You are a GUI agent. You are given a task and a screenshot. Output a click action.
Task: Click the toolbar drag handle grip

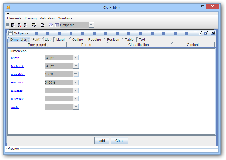(x=8, y=25)
